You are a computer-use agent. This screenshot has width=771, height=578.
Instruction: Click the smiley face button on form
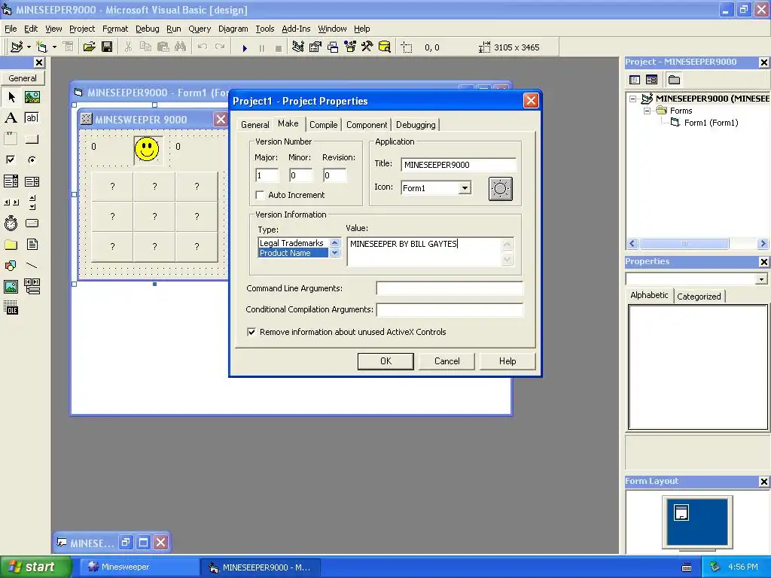(x=148, y=150)
